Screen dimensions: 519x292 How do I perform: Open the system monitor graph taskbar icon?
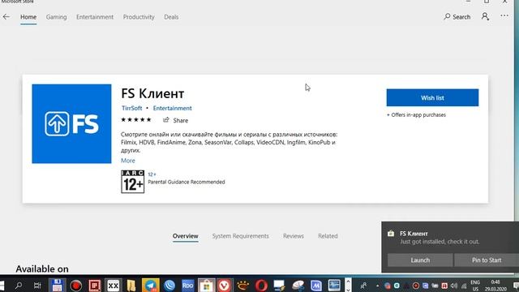[334, 285]
